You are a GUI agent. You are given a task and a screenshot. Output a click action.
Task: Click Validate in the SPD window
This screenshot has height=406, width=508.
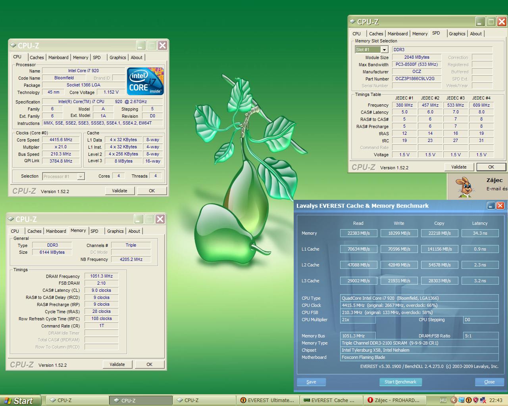pyautogui.click(x=459, y=167)
